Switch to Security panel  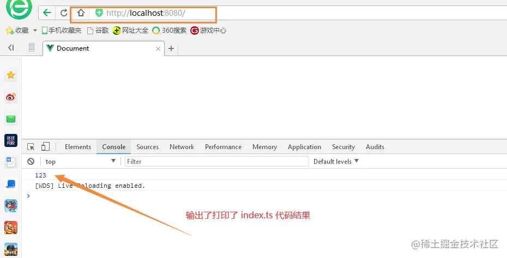pos(343,146)
